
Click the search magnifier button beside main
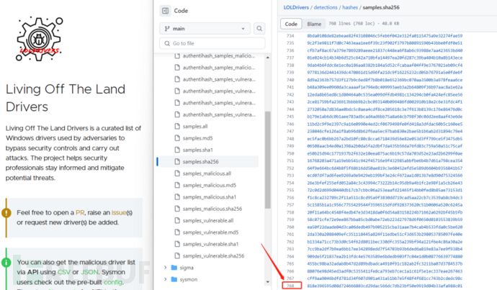pyautogui.click(x=260, y=29)
